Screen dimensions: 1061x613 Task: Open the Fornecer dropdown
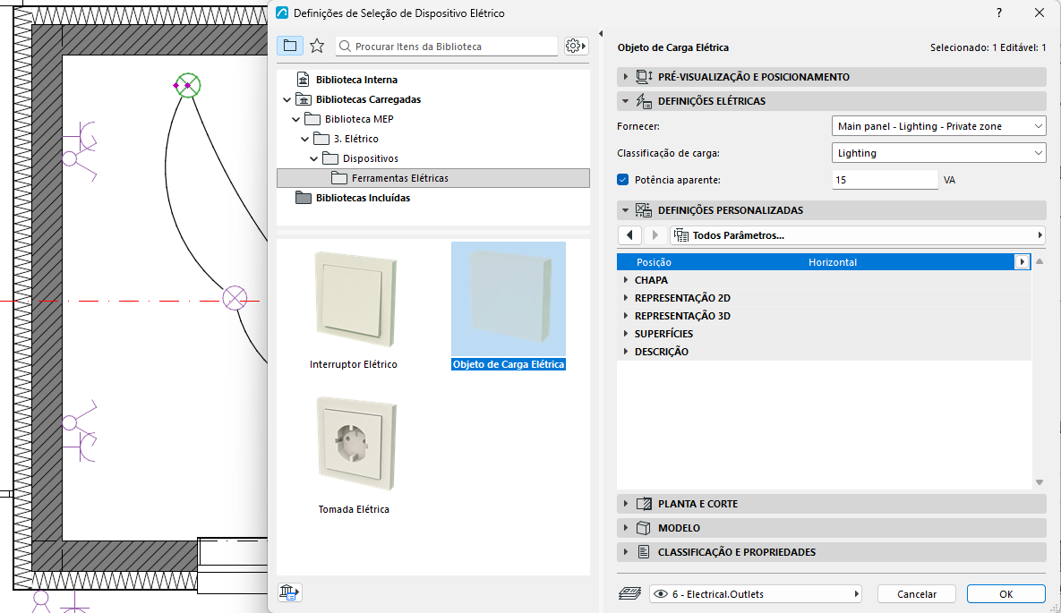[938, 126]
